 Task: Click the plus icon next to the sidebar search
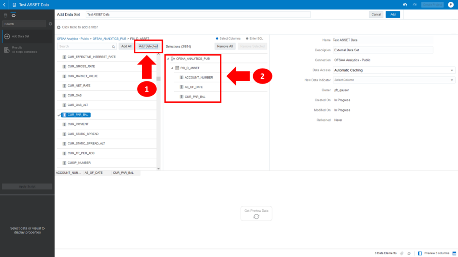pyautogui.click(x=50, y=24)
